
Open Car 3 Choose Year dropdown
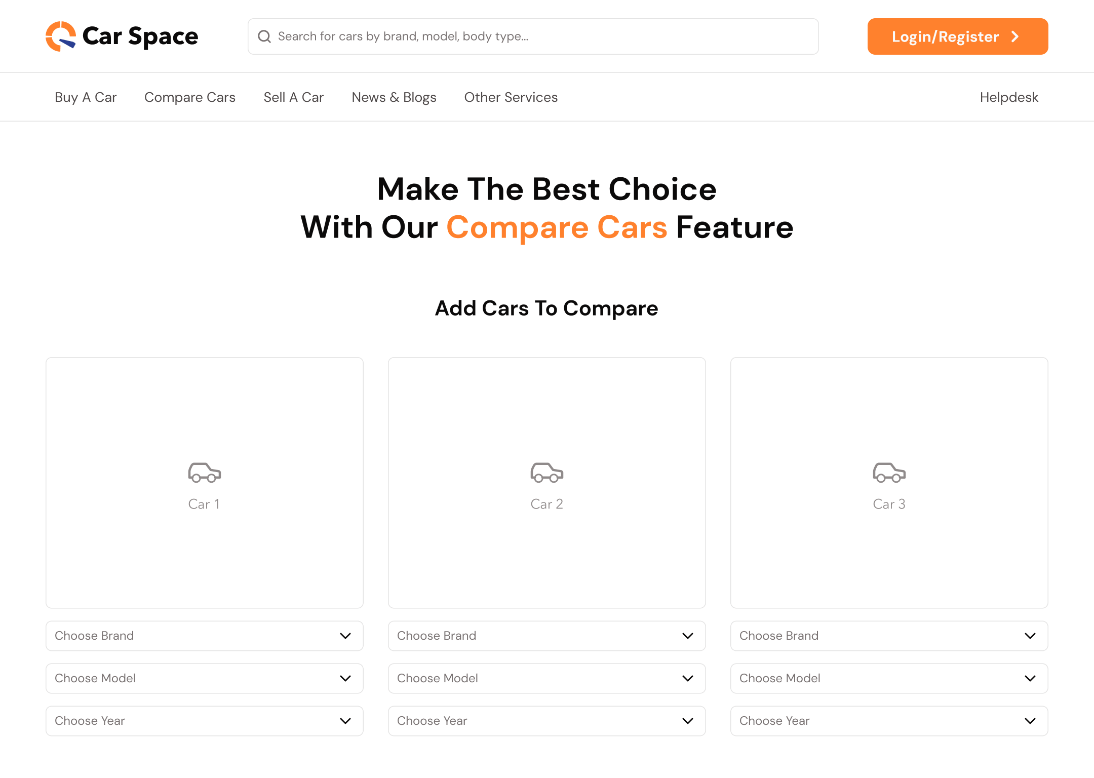pos(889,721)
